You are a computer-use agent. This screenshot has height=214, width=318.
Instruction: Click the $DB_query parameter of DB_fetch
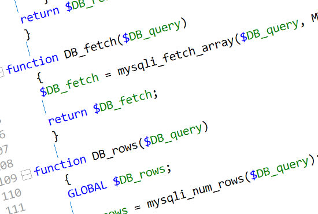click(x=151, y=31)
